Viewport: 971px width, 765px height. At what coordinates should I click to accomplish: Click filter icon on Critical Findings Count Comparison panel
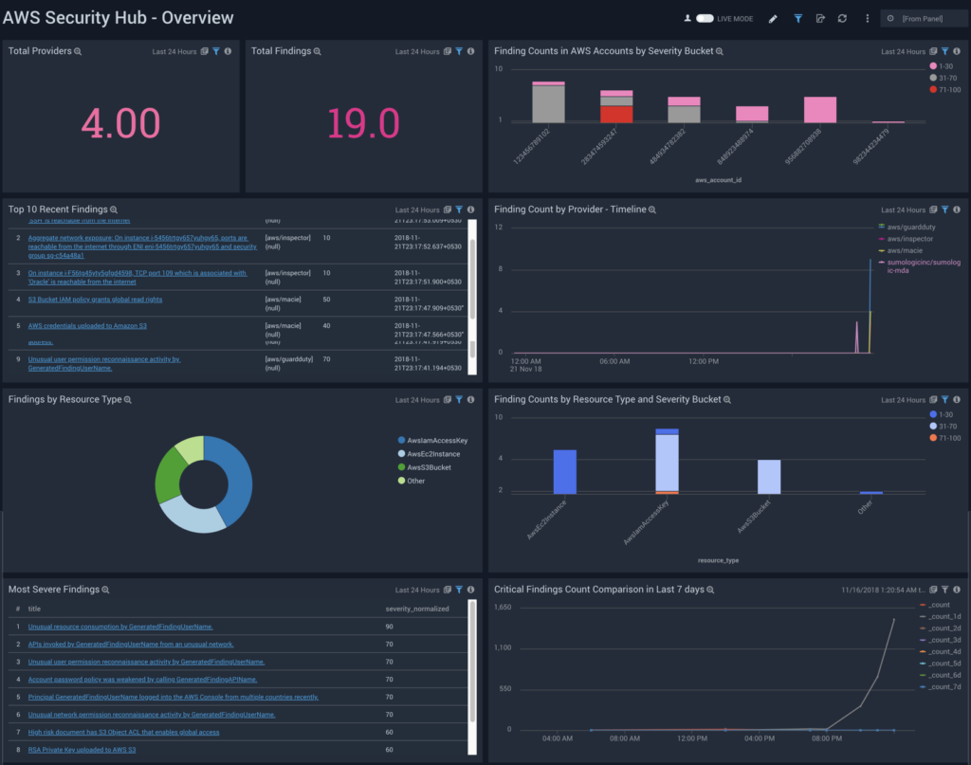click(x=945, y=590)
